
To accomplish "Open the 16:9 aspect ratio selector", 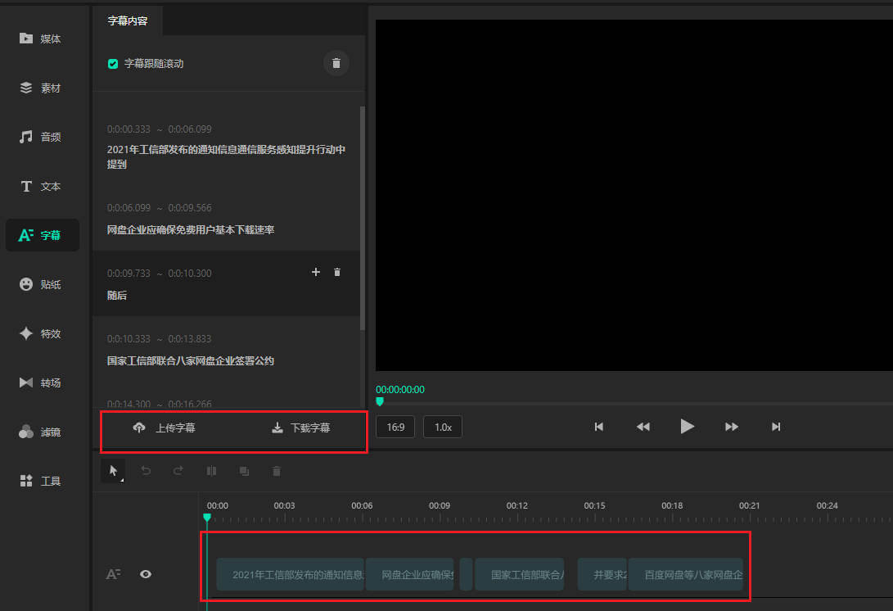I will pyautogui.click(x=395, y=427).
